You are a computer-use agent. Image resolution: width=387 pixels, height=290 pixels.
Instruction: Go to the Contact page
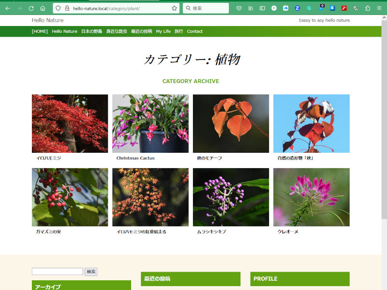[x=194, y=31]
